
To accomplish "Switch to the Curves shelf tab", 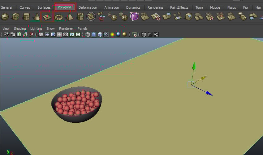I will [25, 7].
